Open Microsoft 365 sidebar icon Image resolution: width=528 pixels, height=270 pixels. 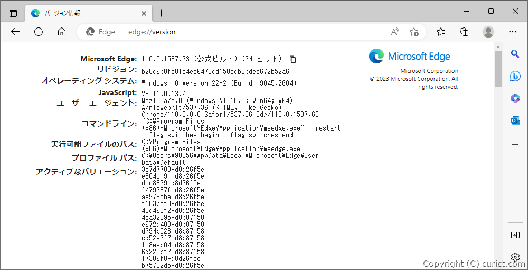pyautogui.click(x=515, y=98)
